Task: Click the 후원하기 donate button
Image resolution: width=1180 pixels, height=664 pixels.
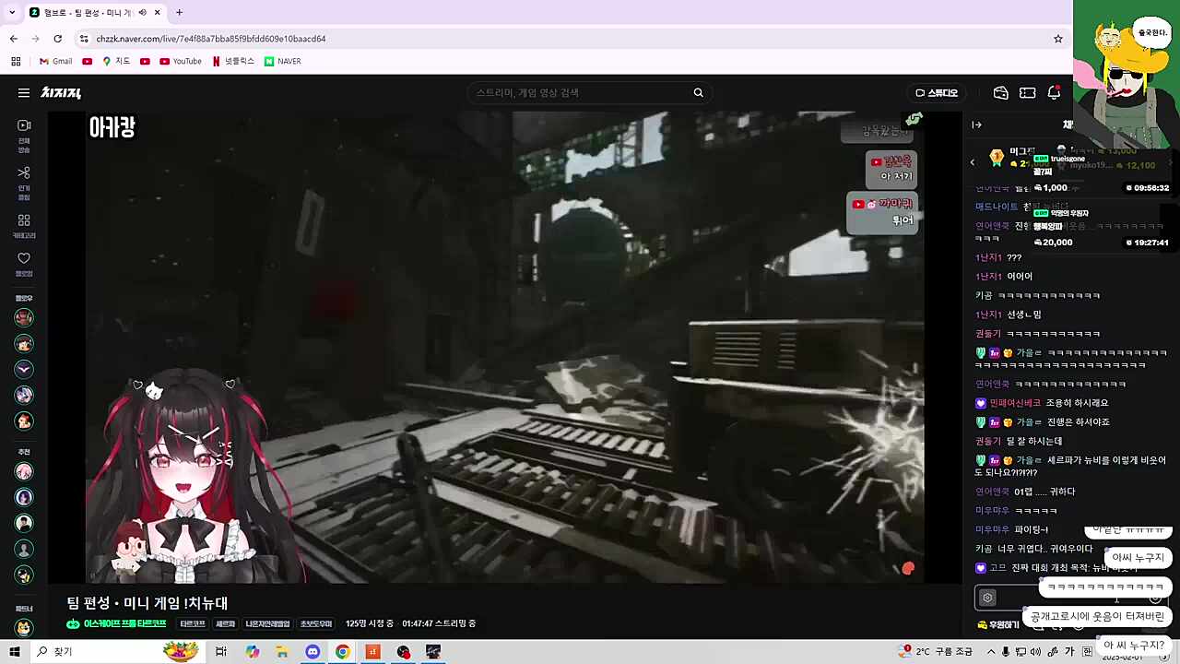Action: click(998, 624)
